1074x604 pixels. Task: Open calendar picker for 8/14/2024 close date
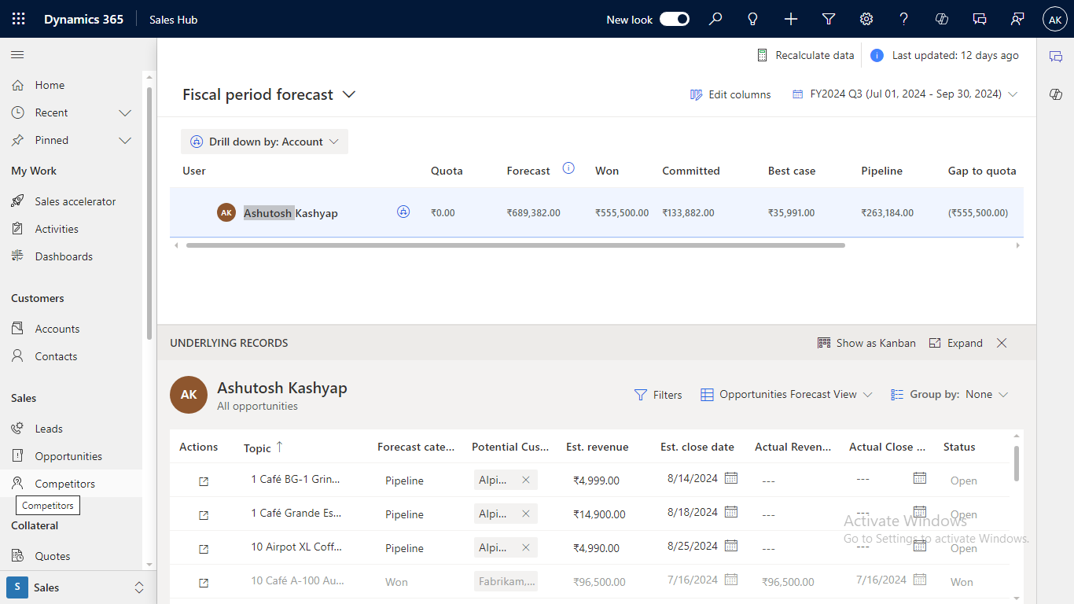731,478
